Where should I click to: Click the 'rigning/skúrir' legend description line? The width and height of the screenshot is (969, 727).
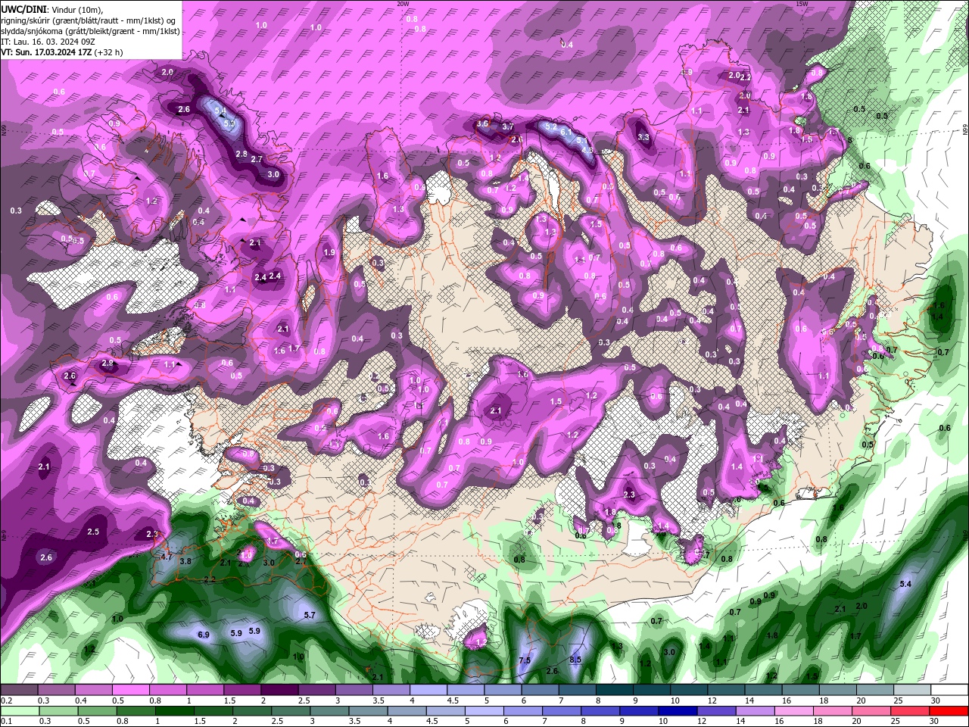(x=89, y=20)
